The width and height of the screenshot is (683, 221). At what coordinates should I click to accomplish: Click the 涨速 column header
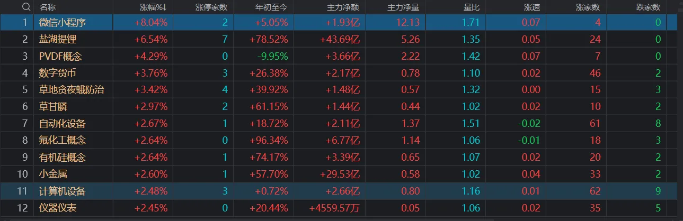click(x=531, y=7)
